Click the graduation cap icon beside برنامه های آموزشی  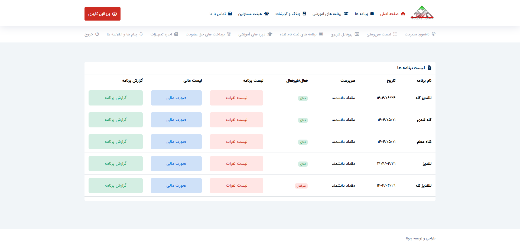coord(346,14)
